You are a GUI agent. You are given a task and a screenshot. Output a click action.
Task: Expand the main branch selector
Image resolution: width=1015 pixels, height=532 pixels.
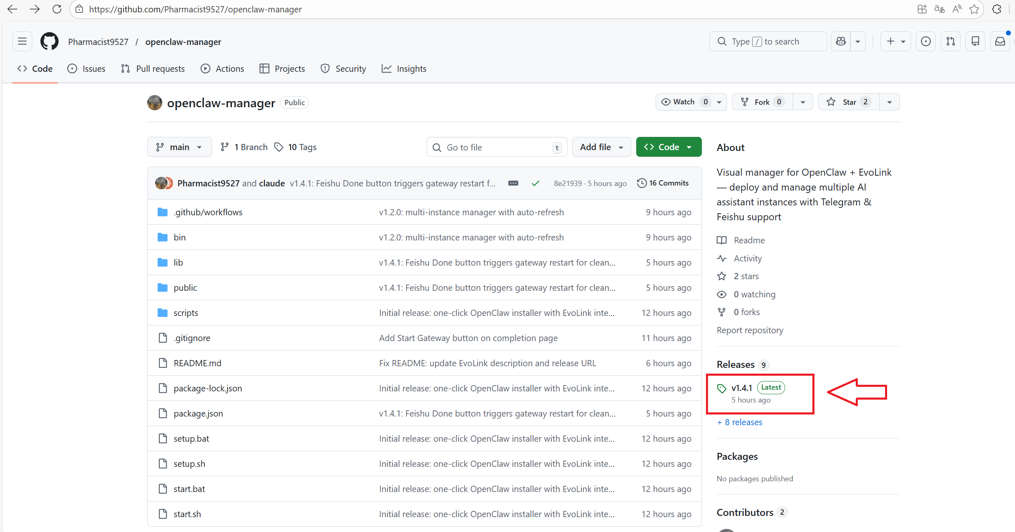pos(179,147)
